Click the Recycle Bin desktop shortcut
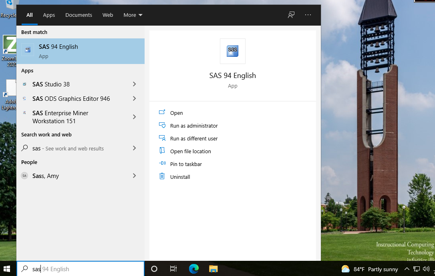Image resolution: width=435 pixels, height=276 pixels. tap(8, 9)
